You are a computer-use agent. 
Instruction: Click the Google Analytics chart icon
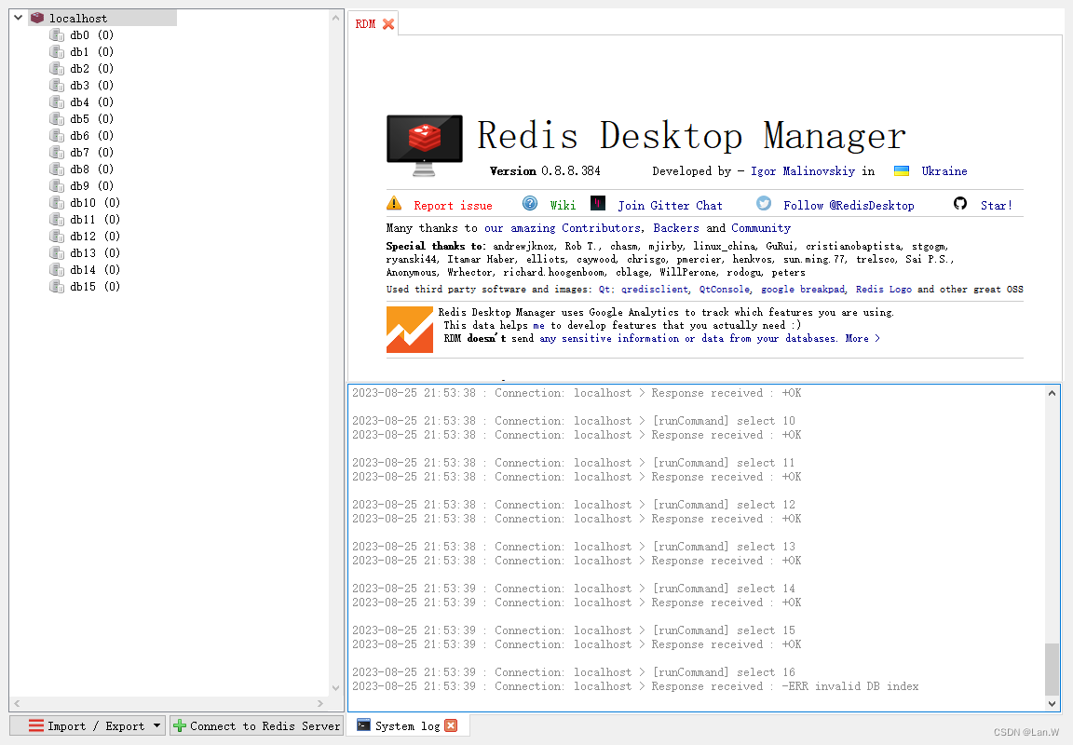click(410, 330)
